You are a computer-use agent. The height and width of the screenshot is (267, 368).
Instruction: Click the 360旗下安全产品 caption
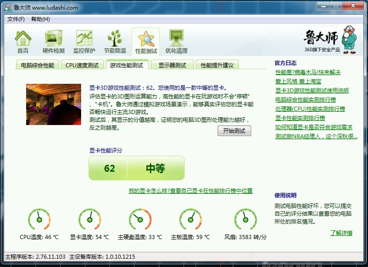click(322, 50)
